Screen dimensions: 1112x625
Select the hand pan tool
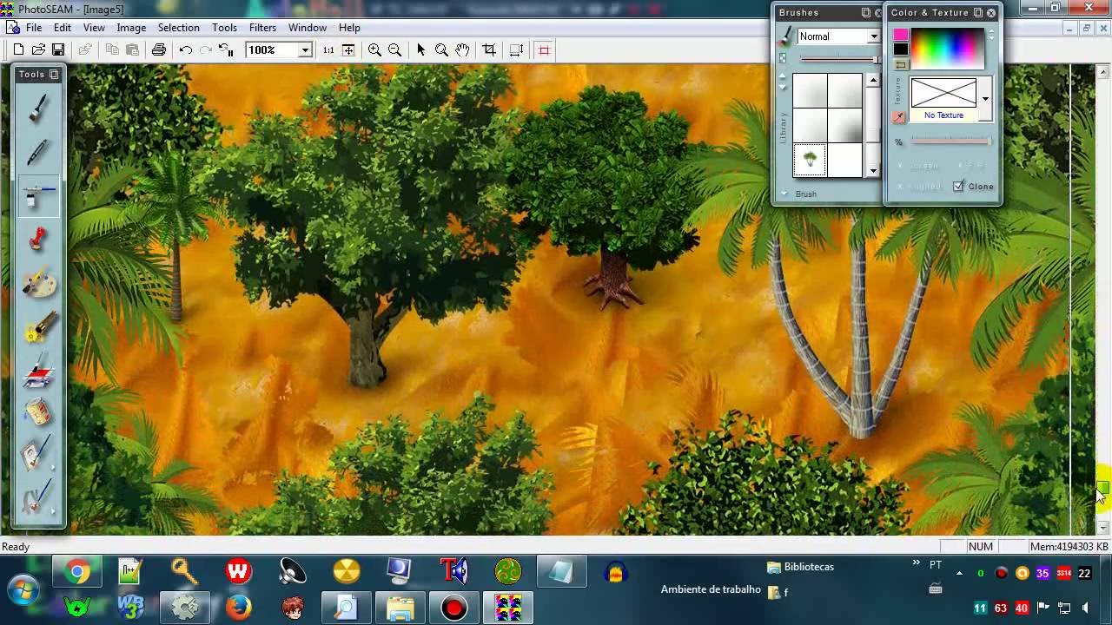pos(462,50)
